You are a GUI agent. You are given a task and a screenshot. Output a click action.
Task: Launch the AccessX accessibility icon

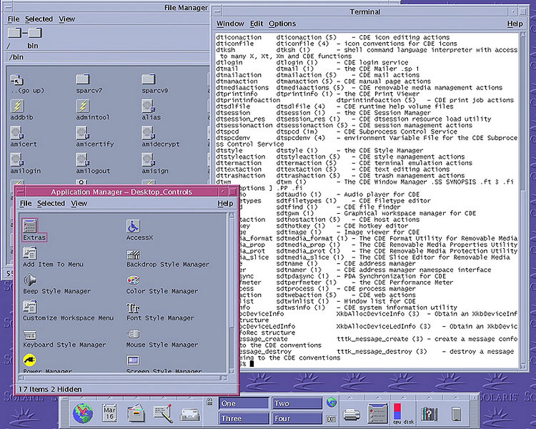click(x=134, y=227)
